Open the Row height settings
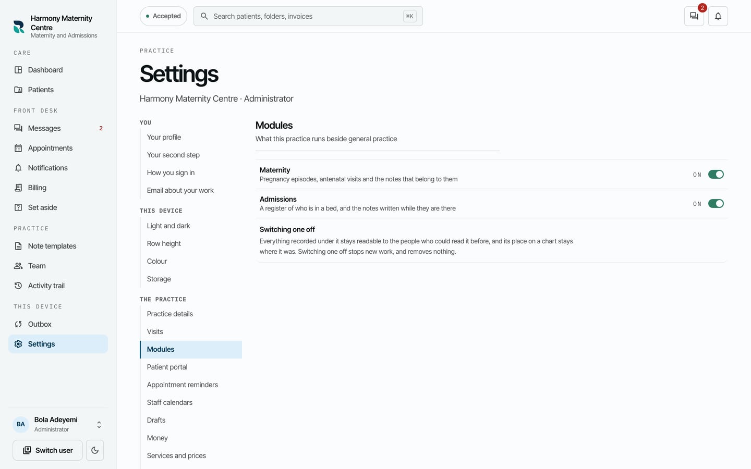Viewport: 751px width, 469px height. click(191, 244)
